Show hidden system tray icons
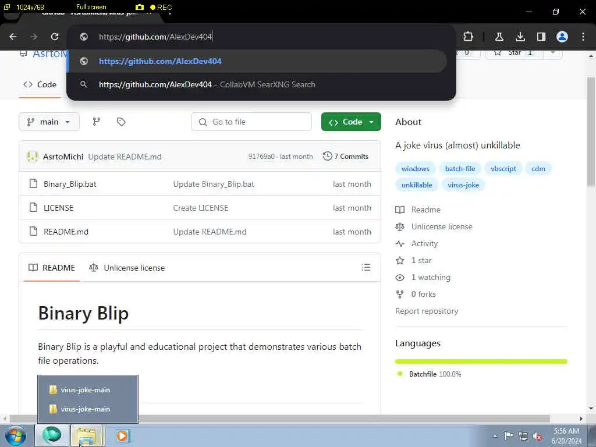The image size is (596, 447). [x=495, y=436]
